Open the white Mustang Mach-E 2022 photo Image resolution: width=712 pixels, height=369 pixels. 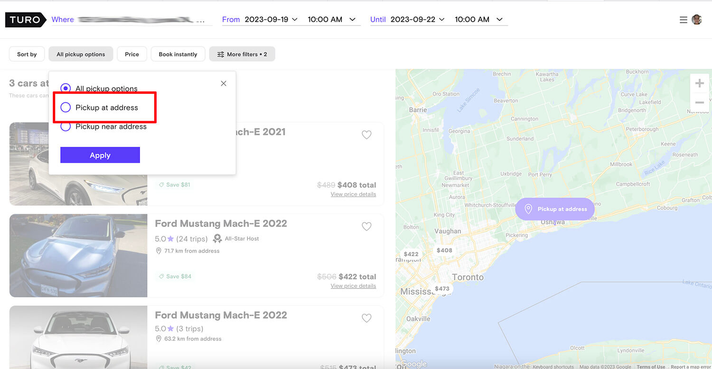pyautogui.click(x=78, y=337)
